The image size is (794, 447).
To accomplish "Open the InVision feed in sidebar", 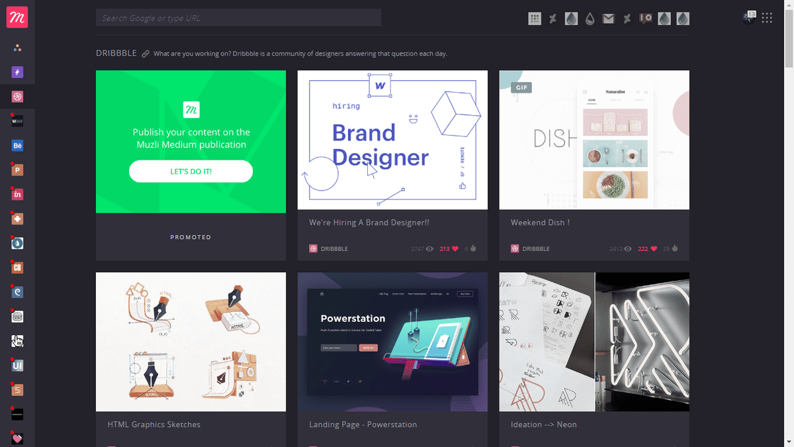I will [x=17, y=195].
